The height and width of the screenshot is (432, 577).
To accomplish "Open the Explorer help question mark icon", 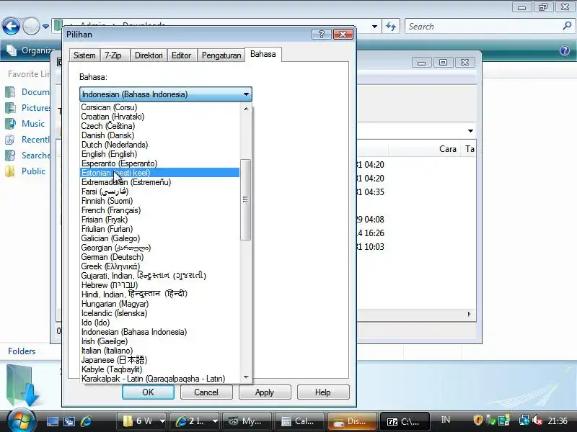I will coord(565,50).
